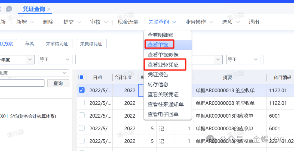This screenshot has height=151, width=294.
Task: Select the 财务会计核算体系 tree node
Action: (28, 117)
